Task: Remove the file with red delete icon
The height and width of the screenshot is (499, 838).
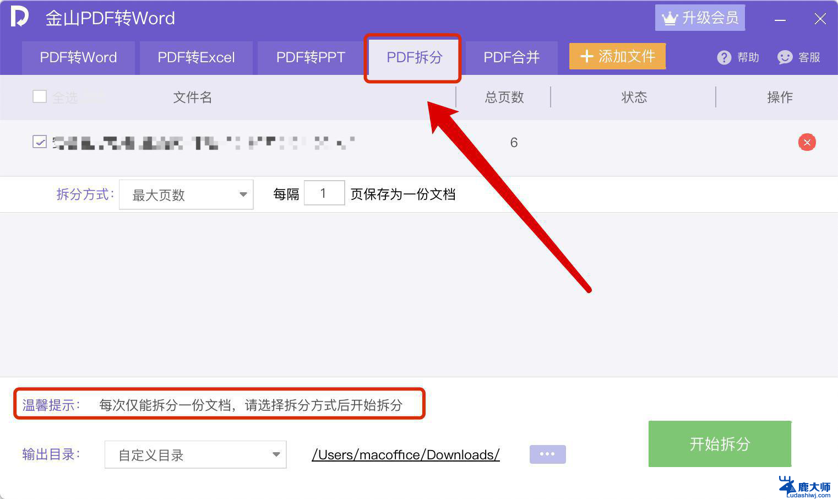Action: click(807, 143)
